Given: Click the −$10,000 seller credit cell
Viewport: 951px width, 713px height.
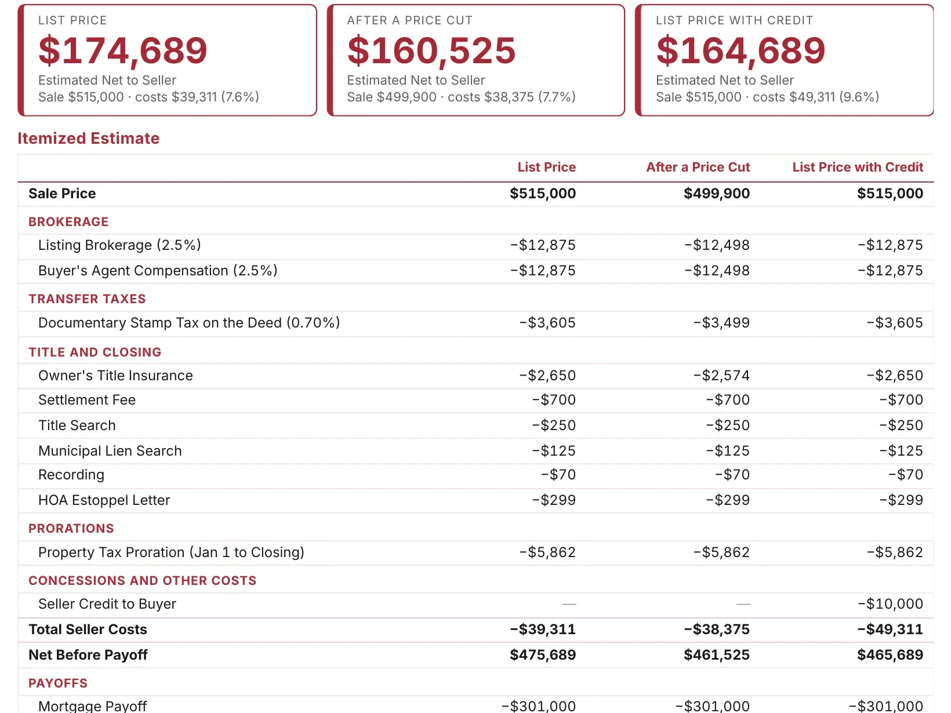Looking at the screenshot, I should [891, 604].
